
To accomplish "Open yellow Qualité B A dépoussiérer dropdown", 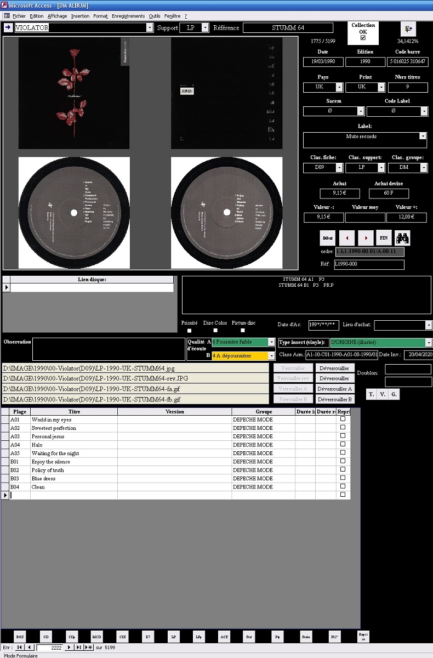I will (271, 356).
